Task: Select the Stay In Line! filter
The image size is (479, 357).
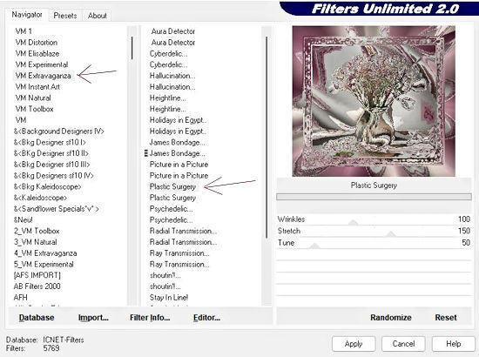Action: click(169, 297)
